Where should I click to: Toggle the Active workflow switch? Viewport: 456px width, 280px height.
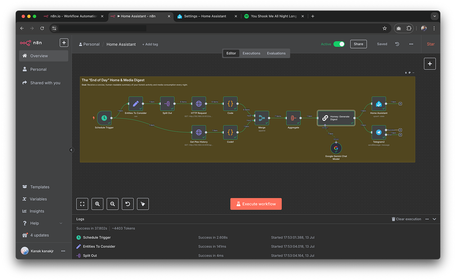(x=339, y=44)
